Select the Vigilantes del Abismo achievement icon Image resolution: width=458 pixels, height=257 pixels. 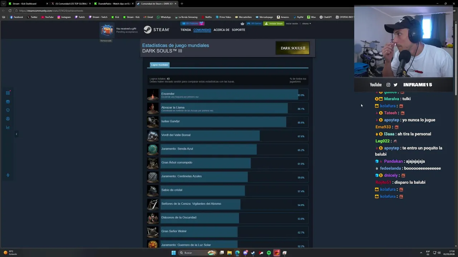click(153, 205)
